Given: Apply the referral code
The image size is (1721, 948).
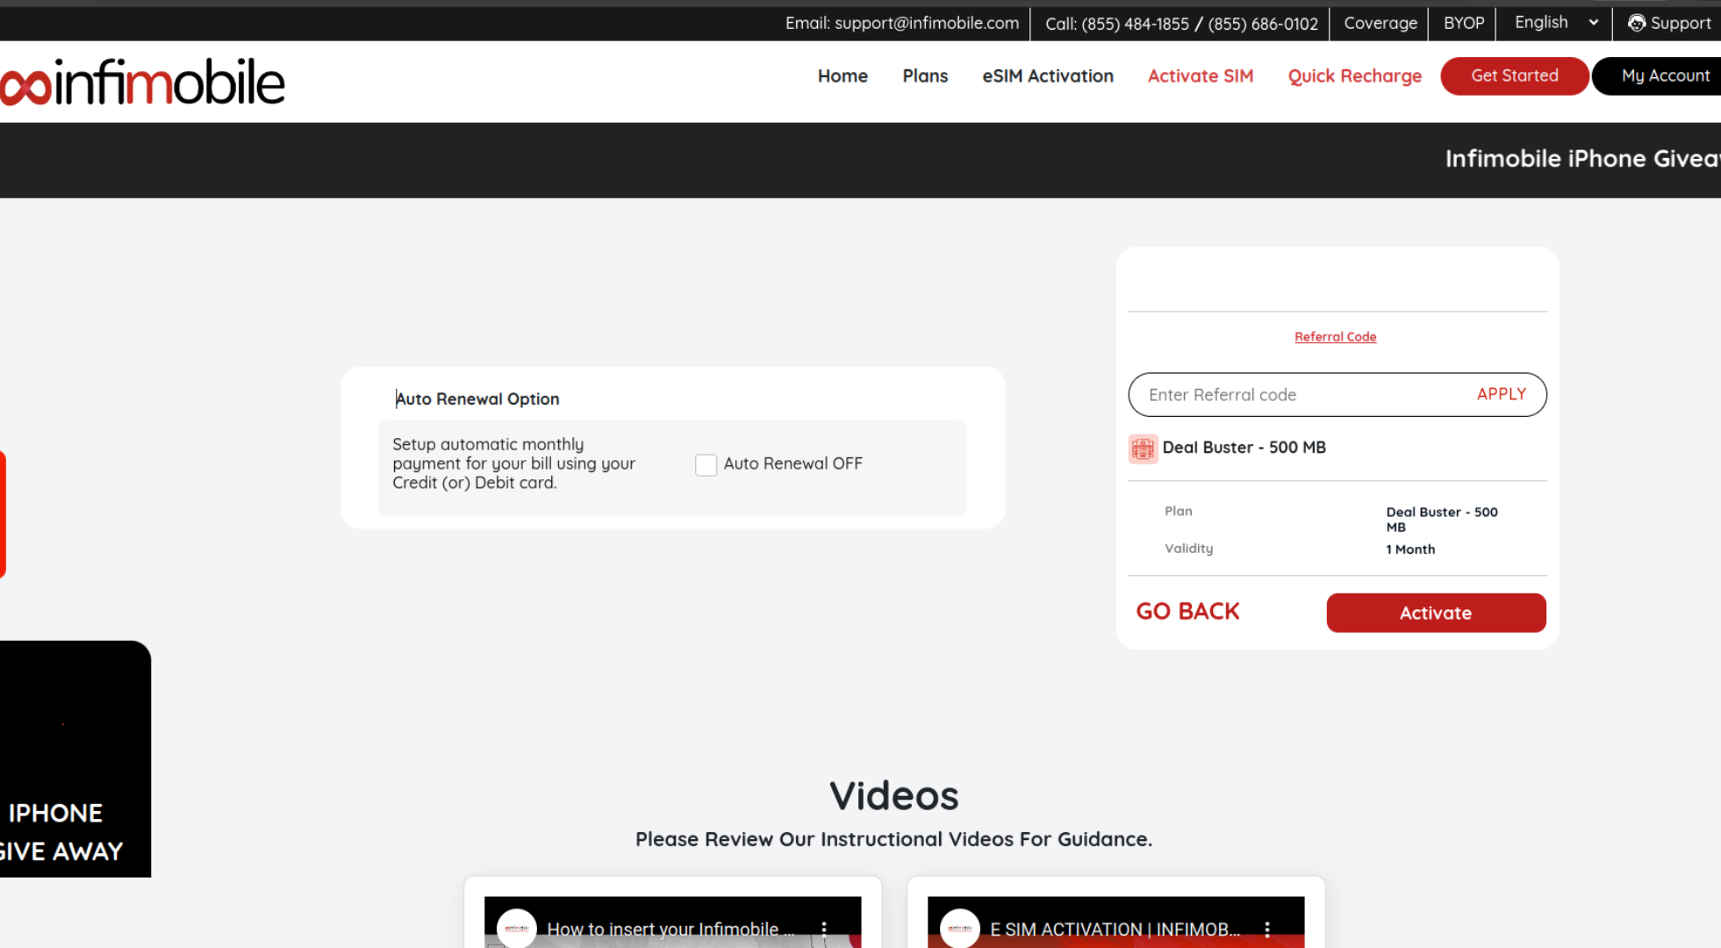Looking at the screenshot, I should [1501, 394].
